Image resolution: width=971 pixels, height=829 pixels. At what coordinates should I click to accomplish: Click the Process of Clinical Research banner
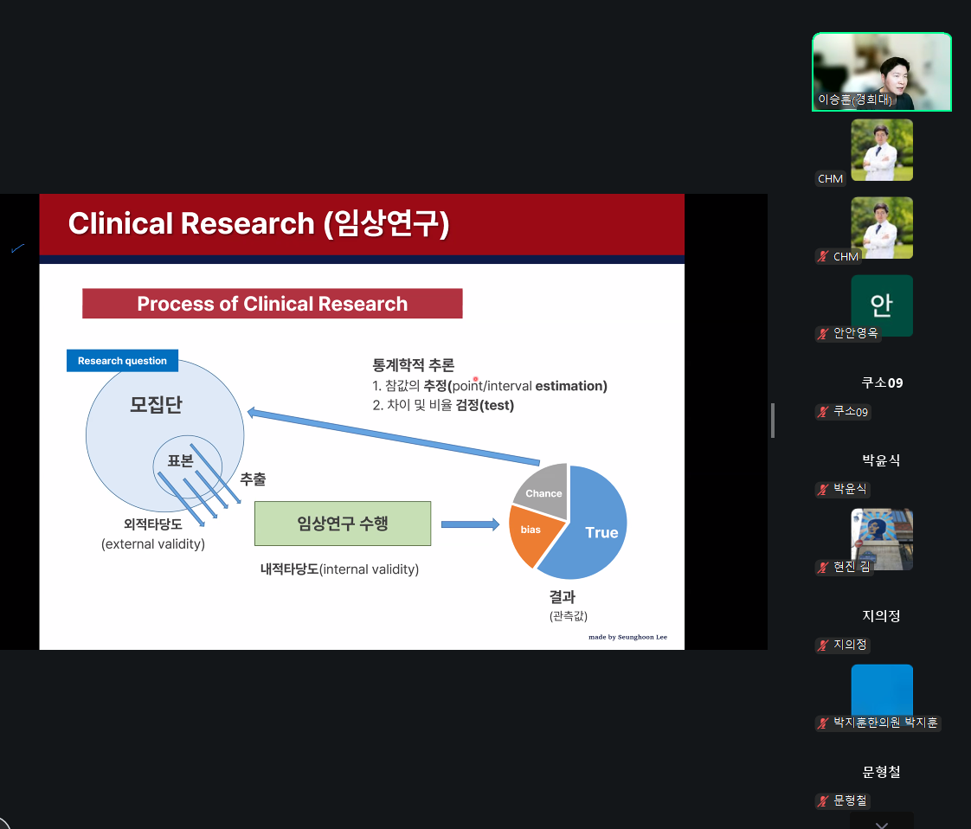pos(272,304)
